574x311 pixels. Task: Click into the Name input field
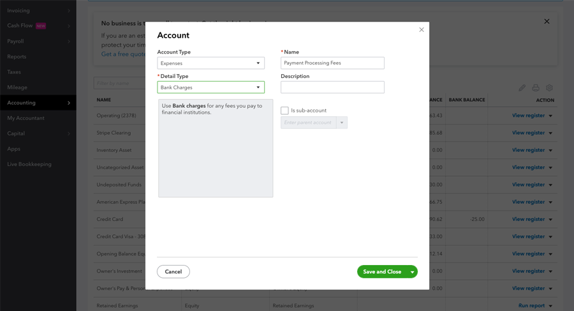[x=332, y=63]
